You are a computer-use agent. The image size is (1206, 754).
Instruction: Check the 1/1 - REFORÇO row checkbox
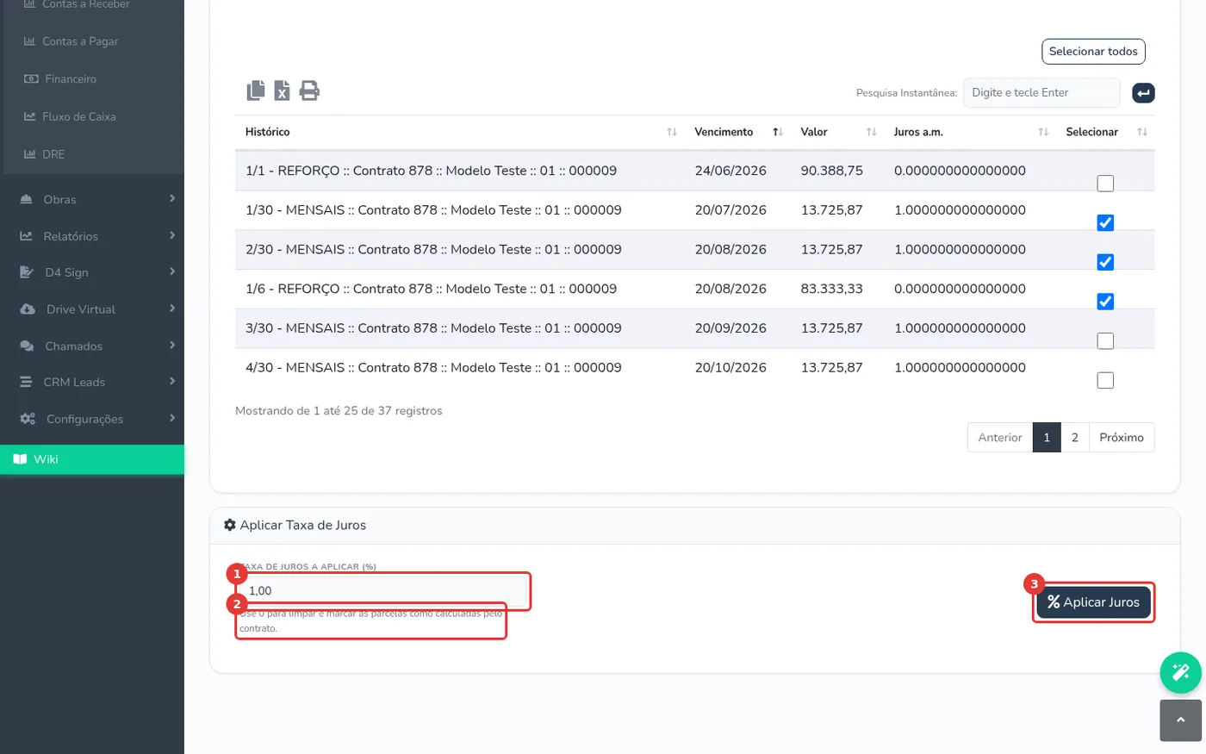[1105, 184]
